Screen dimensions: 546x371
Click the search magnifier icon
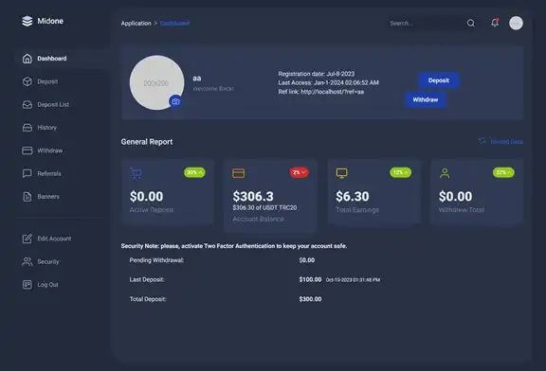pos(471,24)
